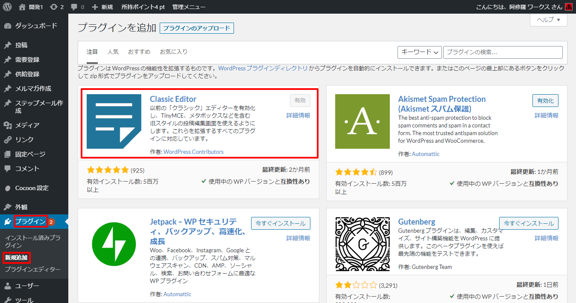Open the Akismet Spam Protection title link
Screen dimensions: 576x303
pyautogui.click(x=442, y=104)
